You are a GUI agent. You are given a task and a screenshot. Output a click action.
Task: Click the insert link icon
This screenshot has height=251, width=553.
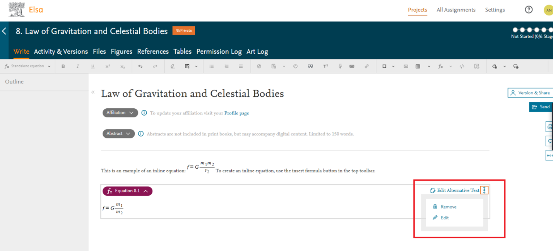click(366, 66)
